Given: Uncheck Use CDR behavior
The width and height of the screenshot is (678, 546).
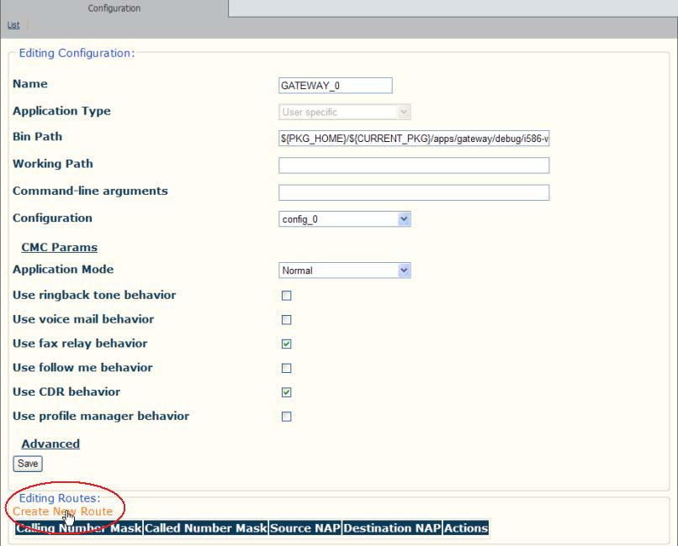Looking at the screenshot, I should point(286,392).
